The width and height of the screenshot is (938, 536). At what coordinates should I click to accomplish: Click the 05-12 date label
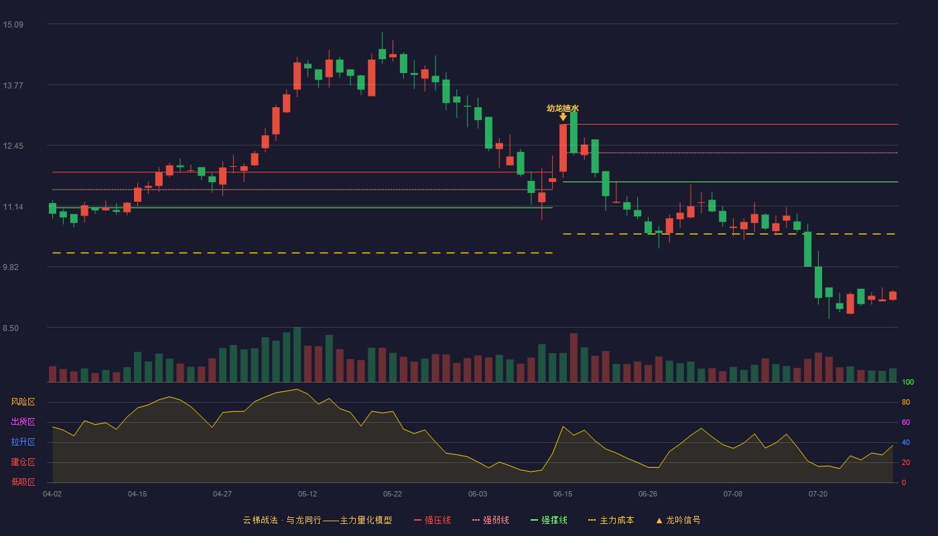(308, 494)
